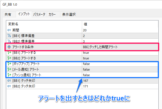Select the [BB1] タッチ矢印 variable name

[24, 81]
